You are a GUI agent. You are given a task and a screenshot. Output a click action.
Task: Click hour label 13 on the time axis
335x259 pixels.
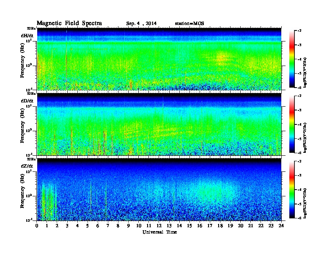pos(169,226)
